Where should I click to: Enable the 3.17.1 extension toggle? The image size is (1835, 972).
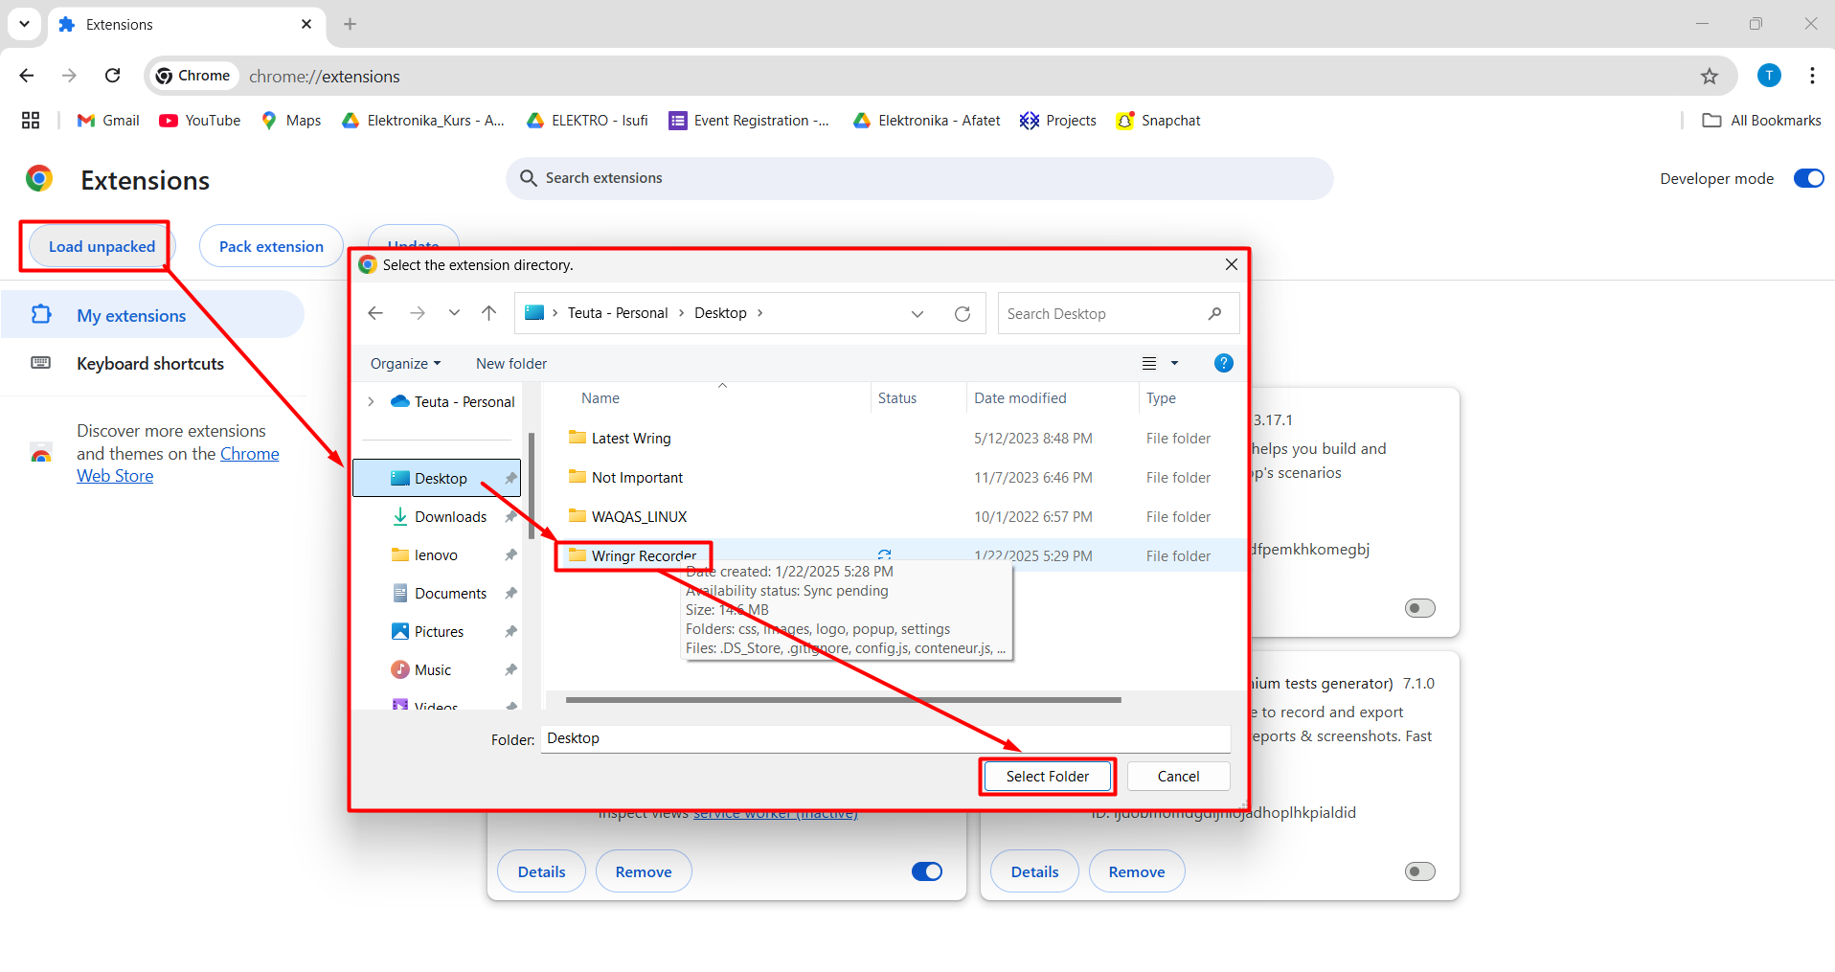point(1419,608)
